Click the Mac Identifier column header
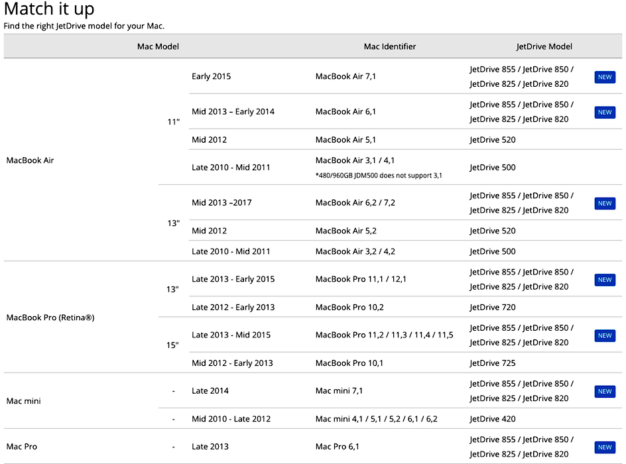Image resolution: width=626 pixels, height=464 pixels. click(x=390, y=46)
